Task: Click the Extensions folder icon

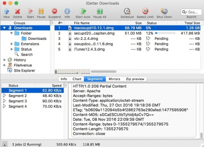Action: 17,44
